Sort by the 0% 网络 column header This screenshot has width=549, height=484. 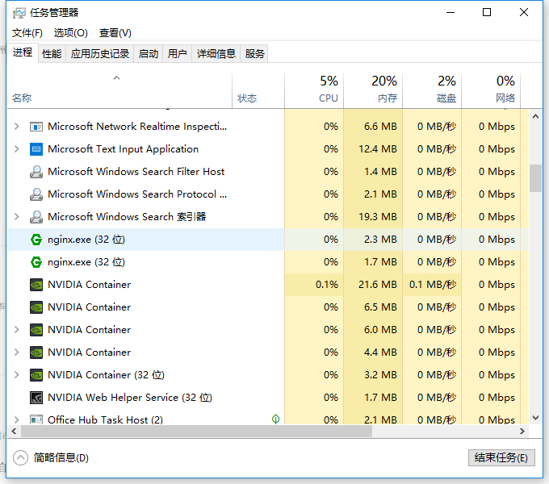[491, 90]
